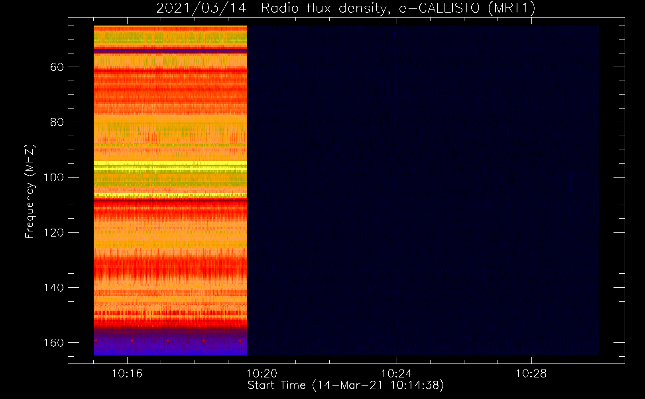Image resolution: width=645 pixels, height=399 pixels.
Task: Click the 'Start Time (14-Mar-21 10:14:38)' label
Action: tap(346, 385)
